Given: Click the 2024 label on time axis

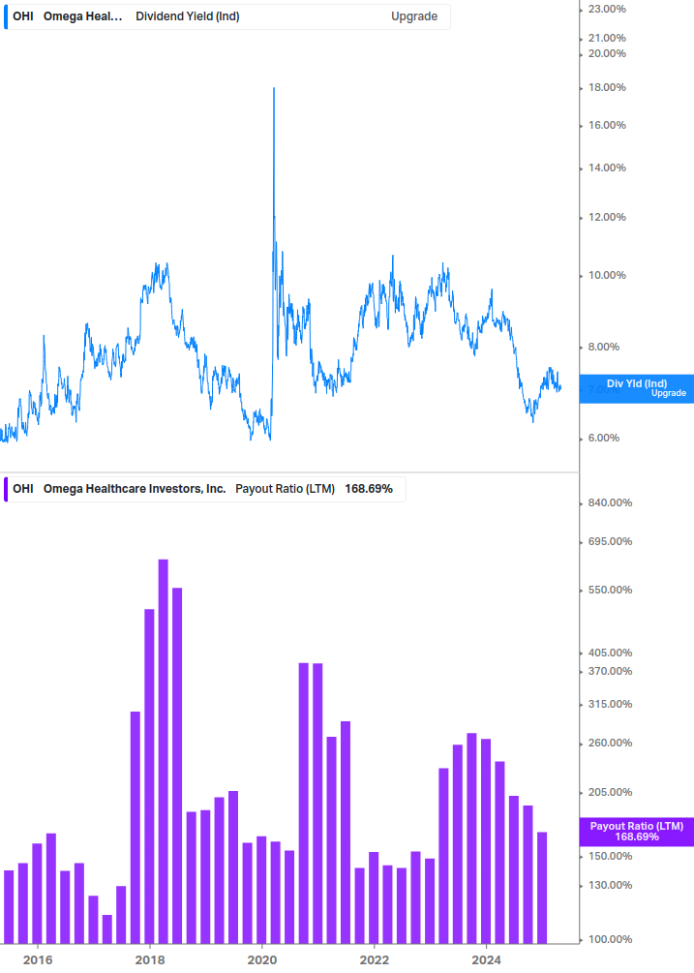Looking at the screenshot, I should pyautogui.click(x=486, y=960).
